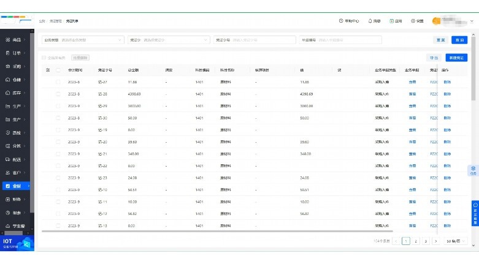Go to next page arrow in pagination
The width and height of the screenshot is (479, 264).
click(x=436, y=241)
